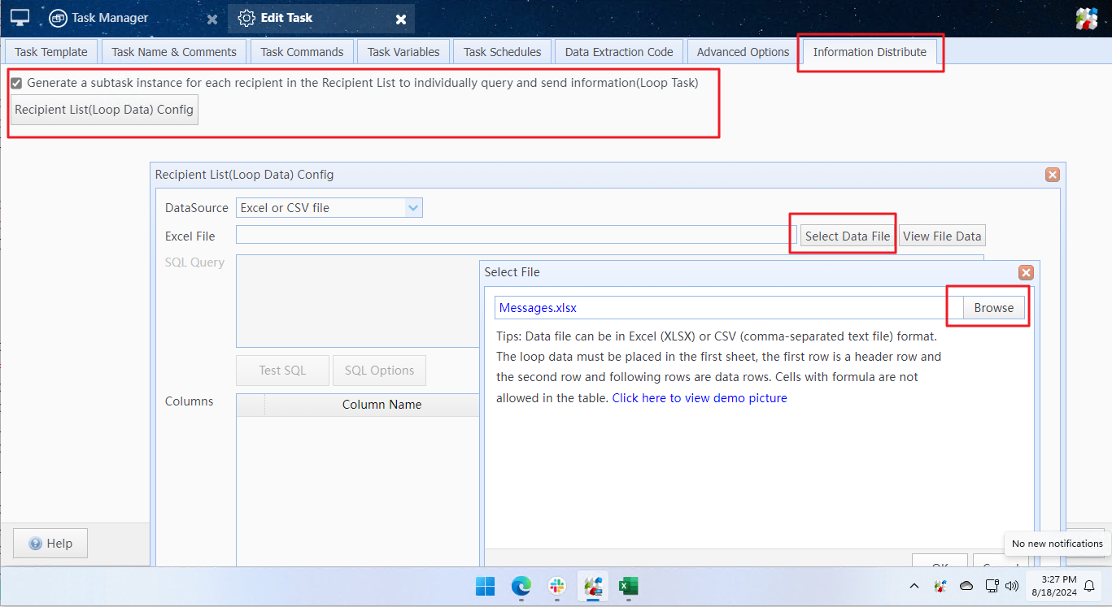Click the colorful app logo at top right
1112x607 pixels.
pyautogui.click(x=1087, y=19)
